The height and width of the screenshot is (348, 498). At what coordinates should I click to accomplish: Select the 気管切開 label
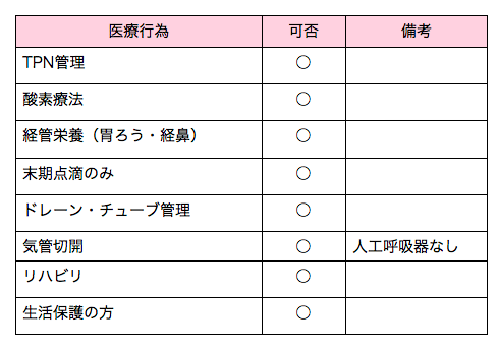coord(53,246)
